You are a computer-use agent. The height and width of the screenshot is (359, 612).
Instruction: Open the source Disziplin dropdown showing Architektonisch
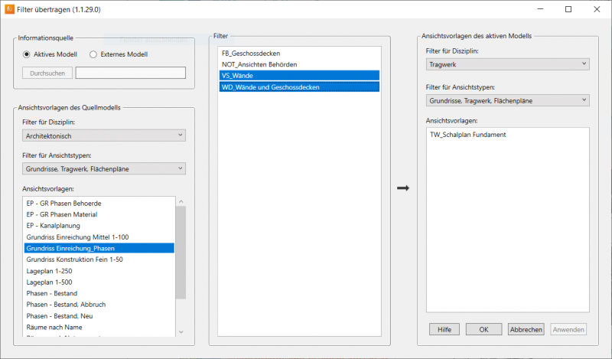103,135
